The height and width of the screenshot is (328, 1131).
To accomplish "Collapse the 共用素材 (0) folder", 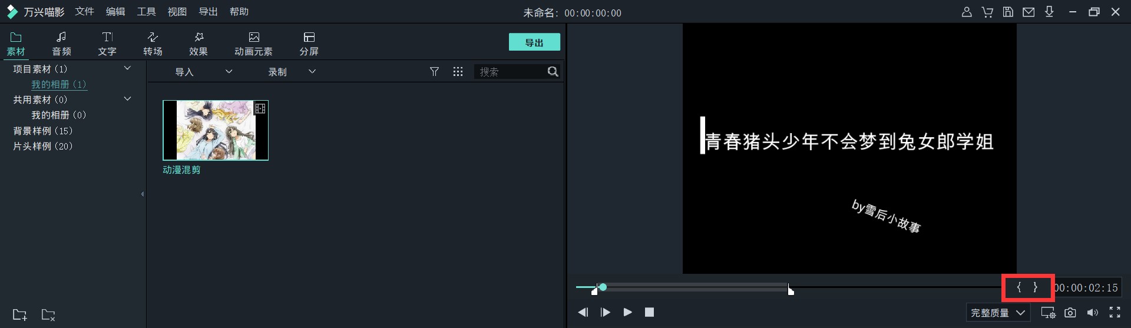I will [x=127, y=99].
